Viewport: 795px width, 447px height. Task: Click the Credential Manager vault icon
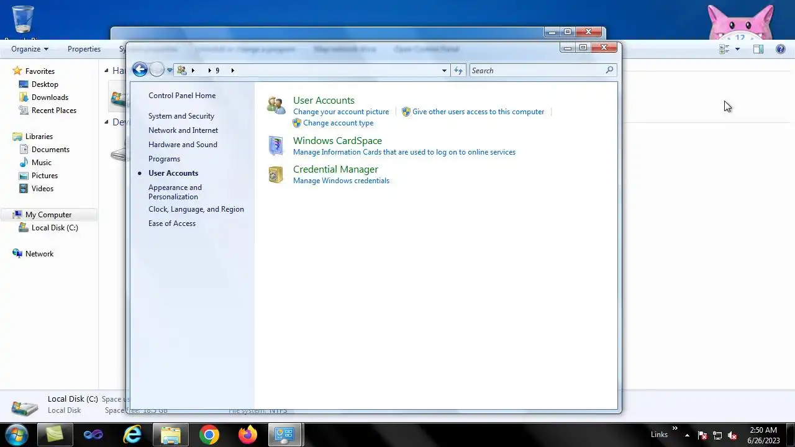(276, 174)
